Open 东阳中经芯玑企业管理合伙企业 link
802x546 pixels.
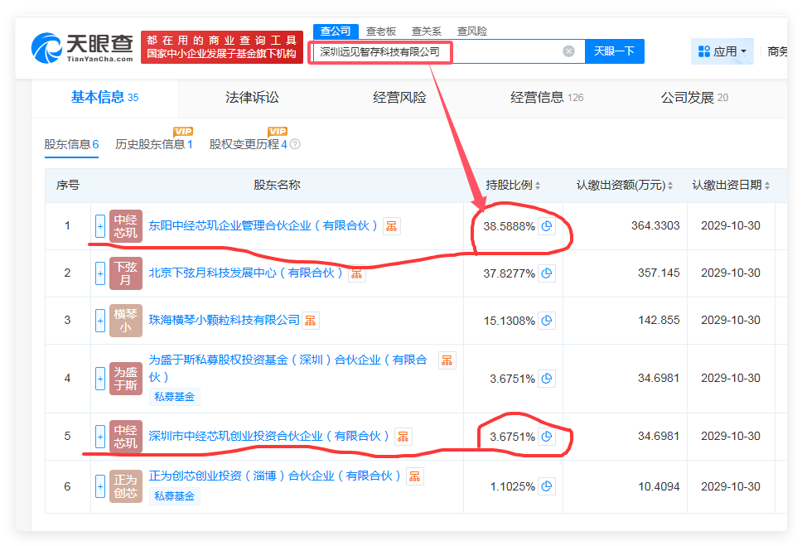click(x=263, y=225)
